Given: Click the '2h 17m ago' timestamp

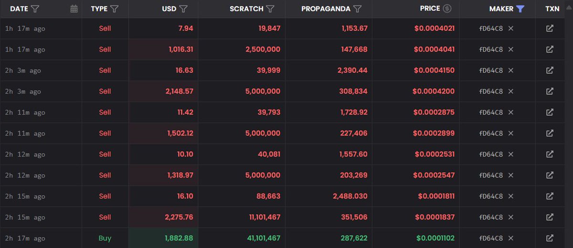Looking at the screenshot, I should (25, 238).
